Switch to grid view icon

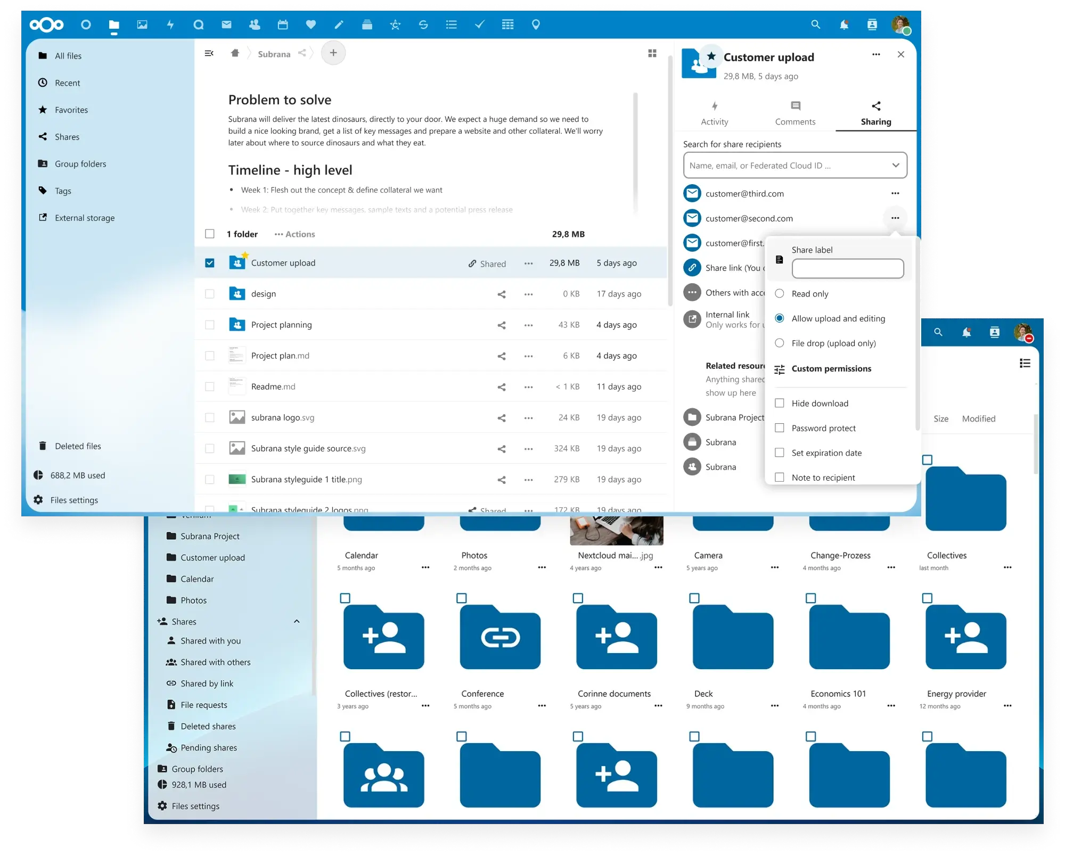coord(652,53)
